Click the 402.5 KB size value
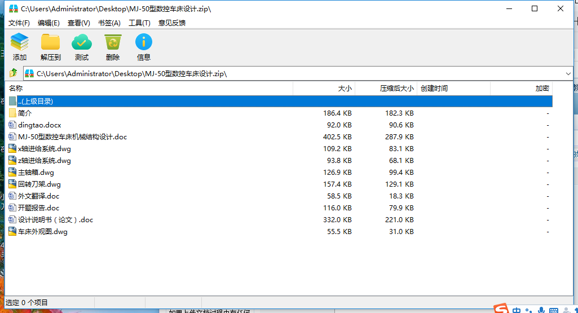This screenshot has height=313, width=578. (x=337, y=137)
